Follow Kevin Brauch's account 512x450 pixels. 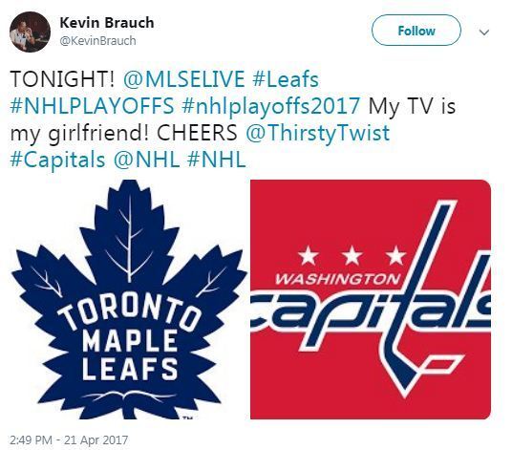[416, 31]
